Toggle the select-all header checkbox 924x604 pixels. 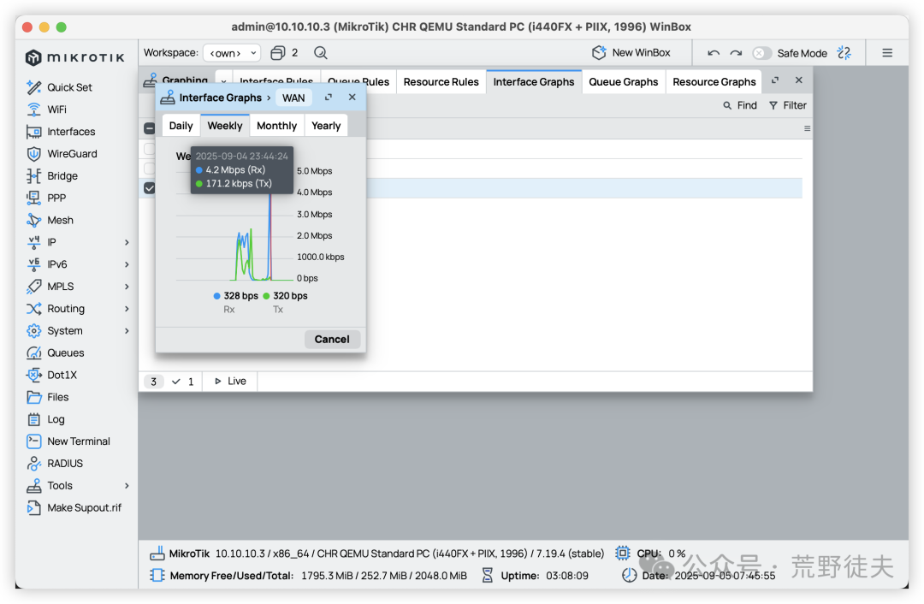pos(150,128)
